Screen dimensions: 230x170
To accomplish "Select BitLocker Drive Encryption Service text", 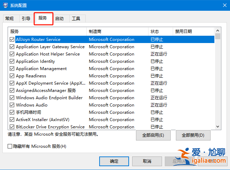I will point(50,127).
